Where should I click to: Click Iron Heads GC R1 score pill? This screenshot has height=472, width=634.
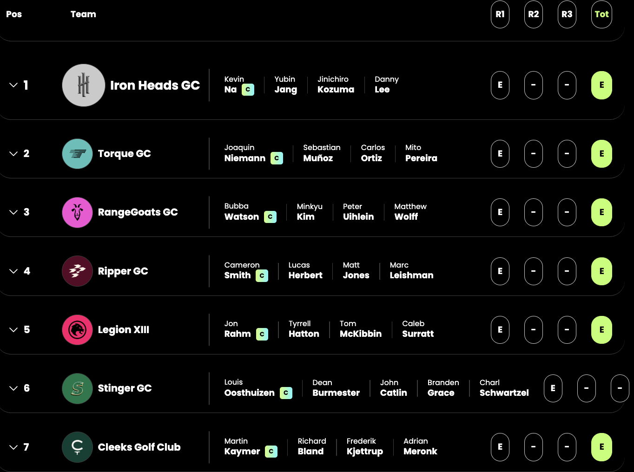[x=500, y=85]
